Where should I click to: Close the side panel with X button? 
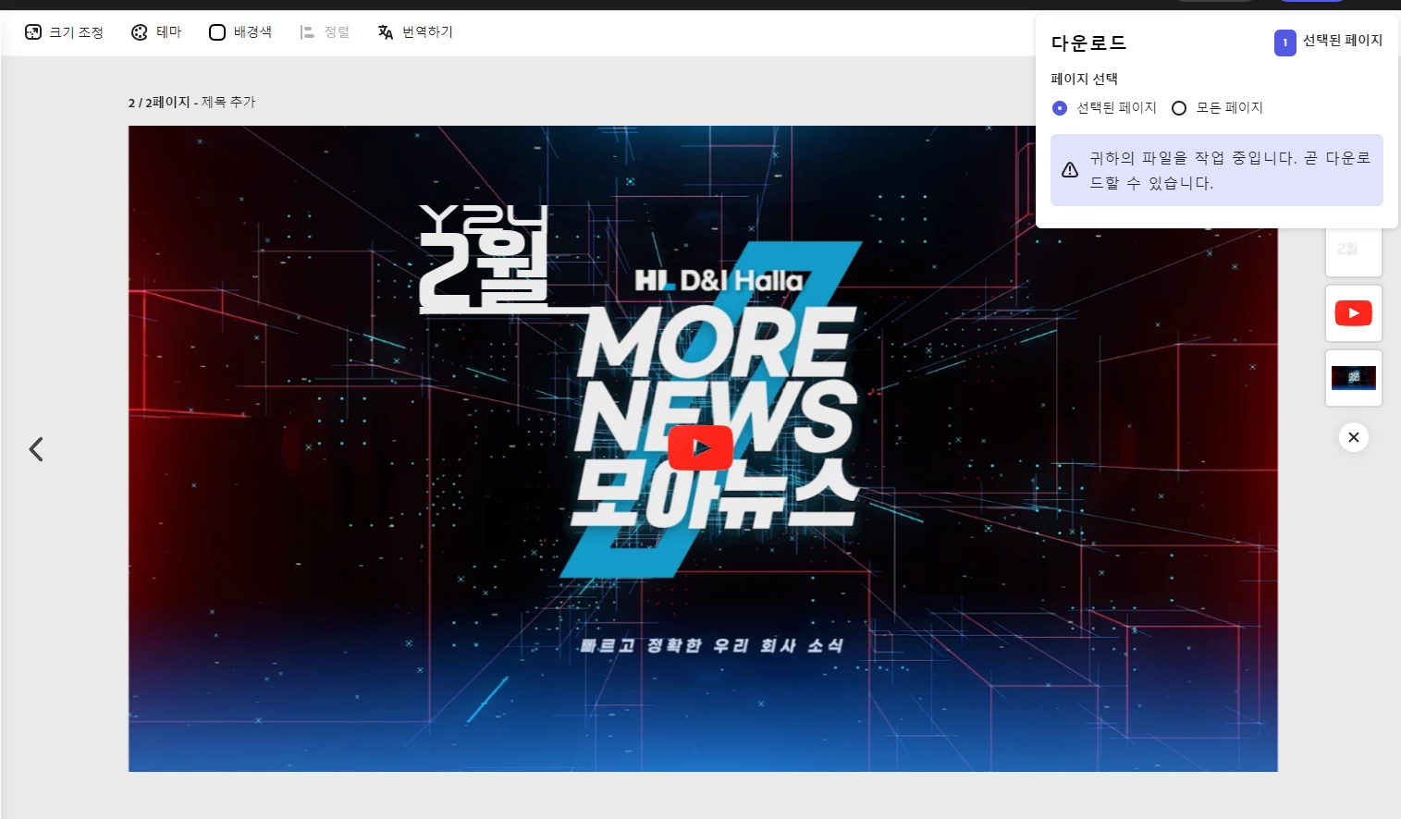click(x=1354, y=437)
